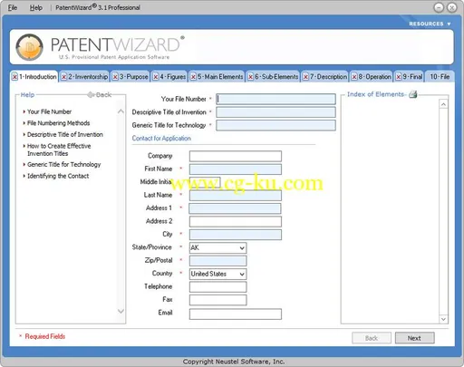464x367 pixels.
Task: Close the PatentWizard window
Action: click(452, 7)
